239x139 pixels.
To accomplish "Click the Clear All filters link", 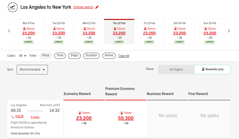I will tap(124, 56).
